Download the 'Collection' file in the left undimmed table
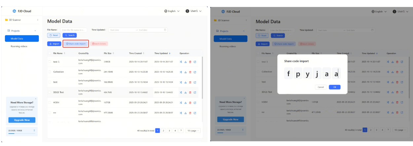 (x=185, y=72)
